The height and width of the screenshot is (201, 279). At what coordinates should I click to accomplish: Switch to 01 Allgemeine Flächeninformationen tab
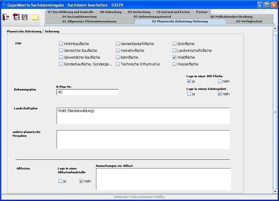89,22
